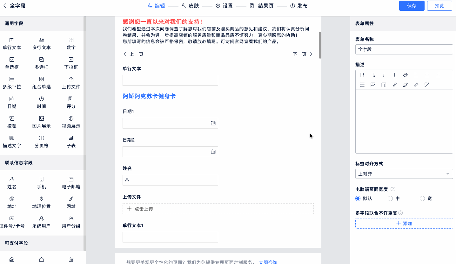Go back using arrow beside 全字段
The width and height of the screenshot is (456, 264).
5,6
